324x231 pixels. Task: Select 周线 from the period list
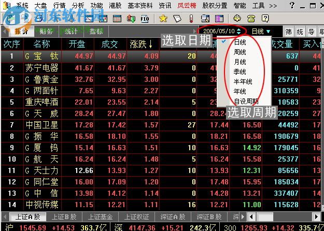pos(240,52)
